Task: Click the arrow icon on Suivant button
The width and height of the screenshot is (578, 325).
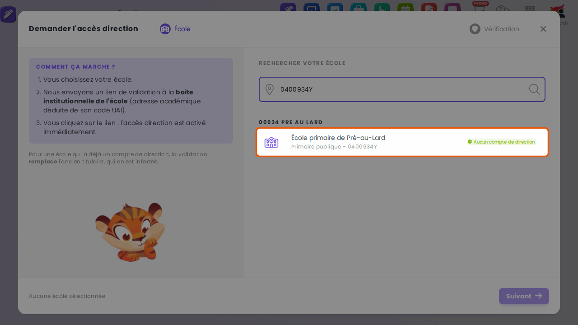Action: [539, 296]
